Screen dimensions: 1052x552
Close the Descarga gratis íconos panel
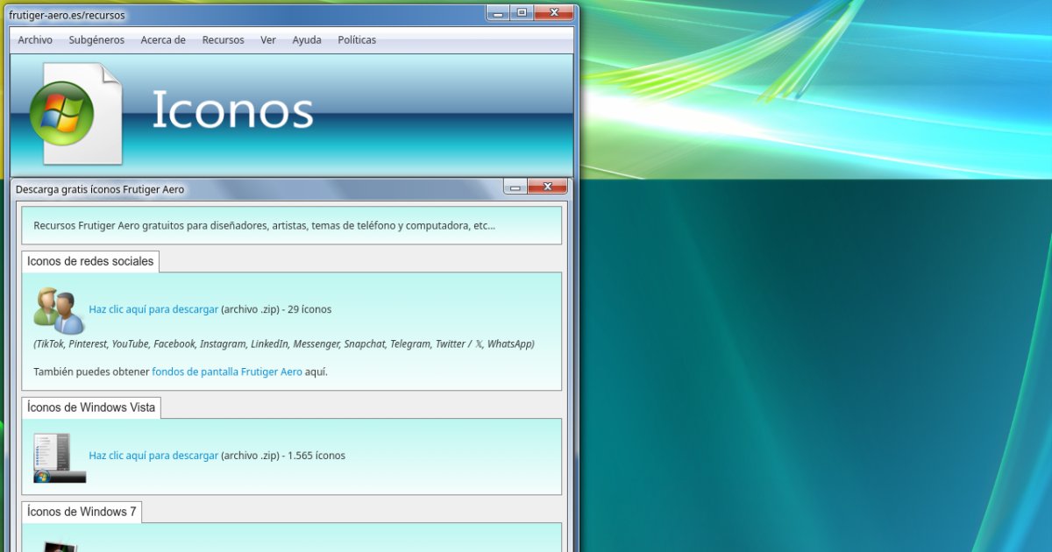point(548,188)
